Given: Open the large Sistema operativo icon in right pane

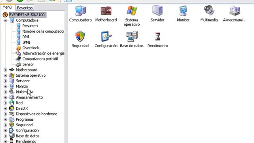Looking at the screenshot, I should [132, 11].
